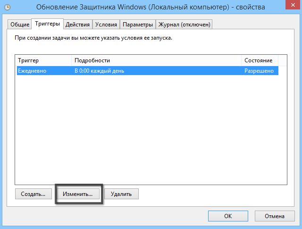302x229 pixels.
Task: Sort by the Триггер column header
Action: click(x=43, y=60)
